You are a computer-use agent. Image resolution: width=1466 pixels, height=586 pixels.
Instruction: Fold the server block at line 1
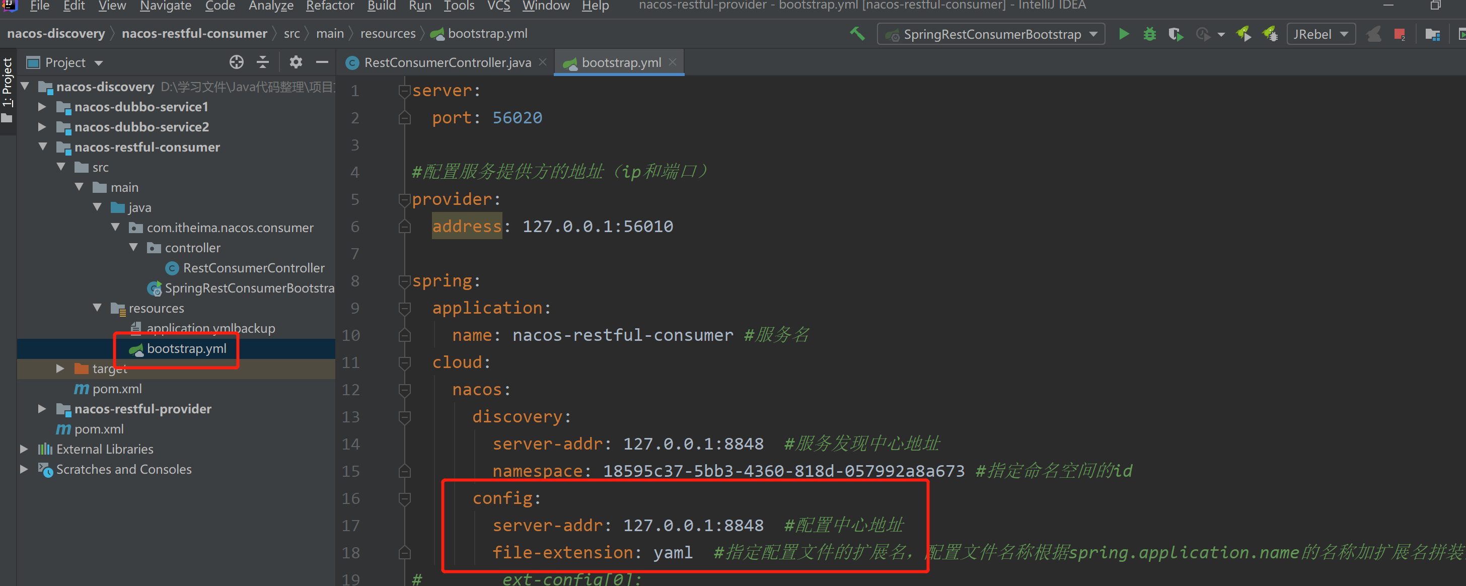coord(405,91)
